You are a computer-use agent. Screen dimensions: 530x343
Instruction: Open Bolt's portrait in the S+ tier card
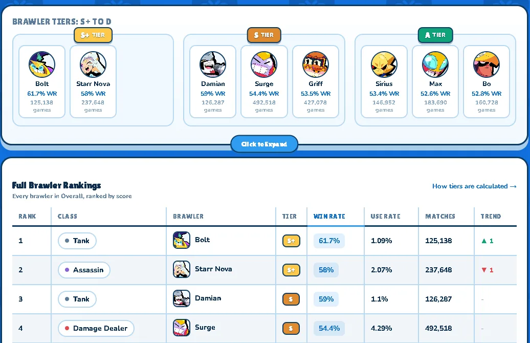[x=42, y=65]
